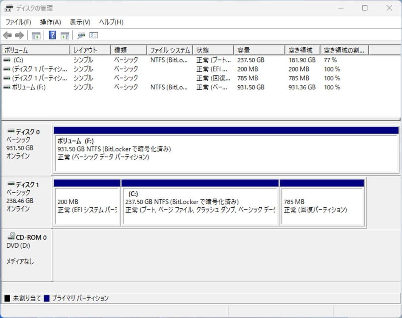Toggle the action pane visibility icon
Image resolution: width=402 pixels, height=318 pixels.
tap(65, 35)
